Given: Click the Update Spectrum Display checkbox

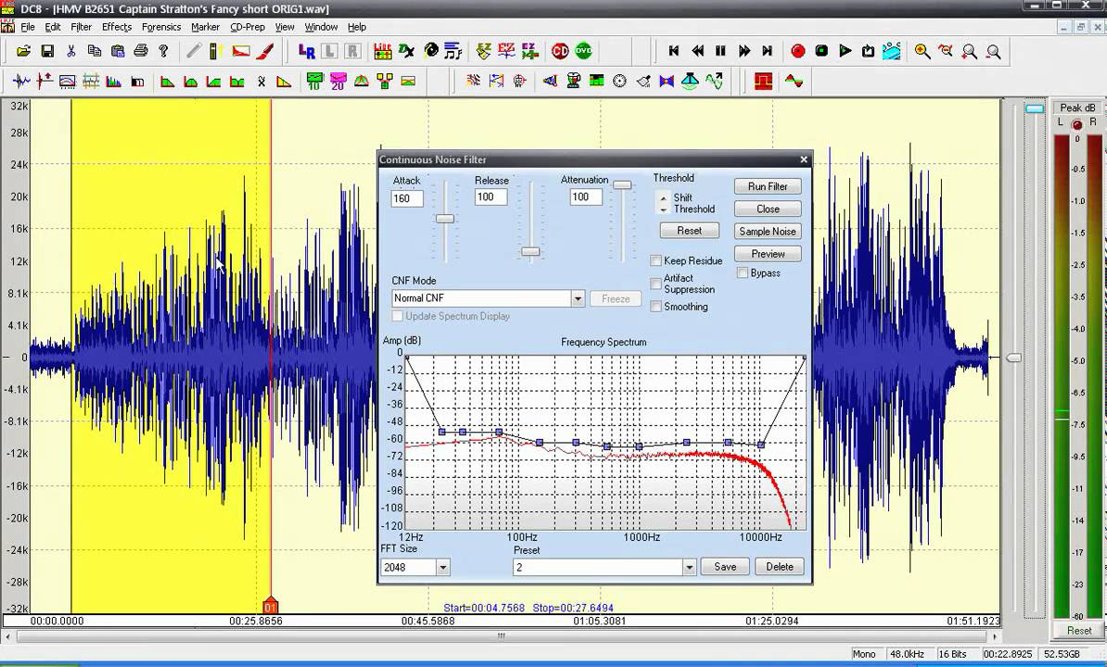Looking at the screenshot, I should tap(398, 316).
